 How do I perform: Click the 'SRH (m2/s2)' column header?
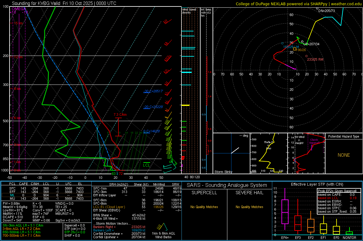[x=118, y=184]
